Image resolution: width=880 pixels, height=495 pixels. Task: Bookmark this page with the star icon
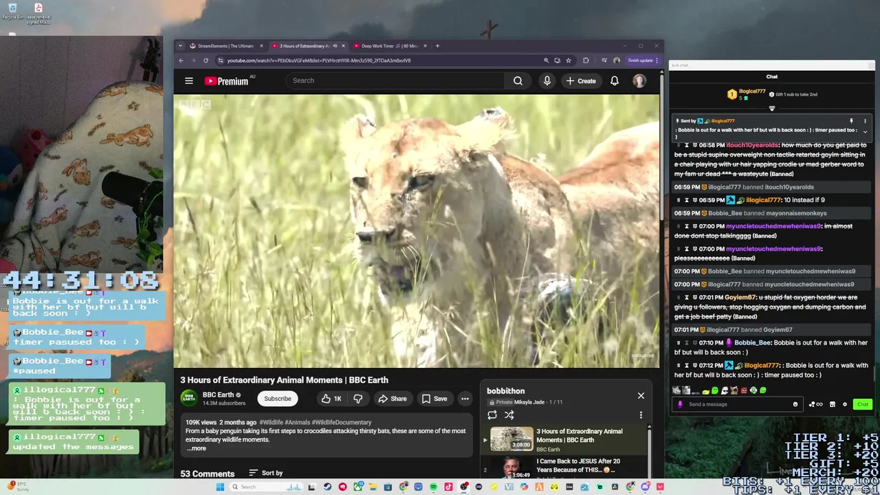[x=569, y=60]
